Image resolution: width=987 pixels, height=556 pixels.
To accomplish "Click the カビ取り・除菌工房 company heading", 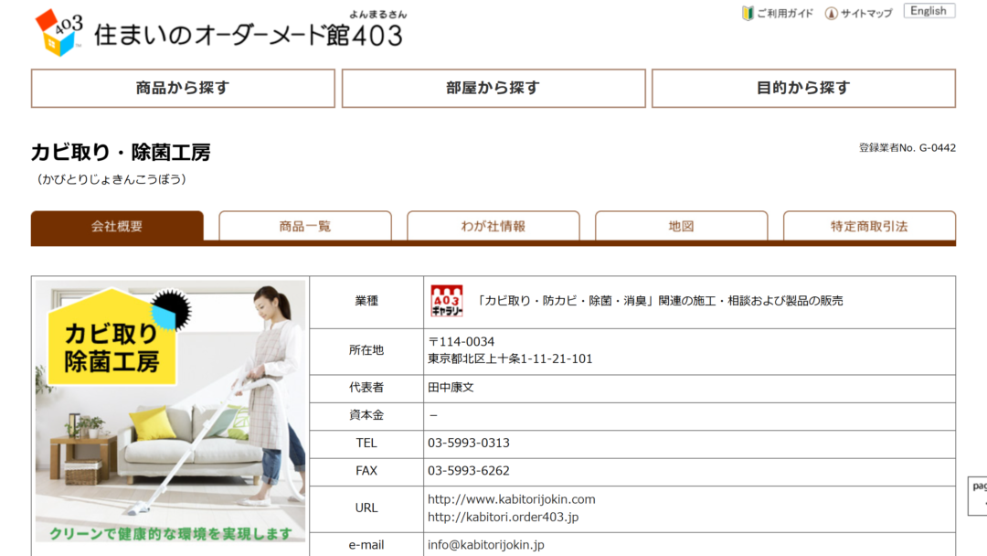I will point(121,153).
